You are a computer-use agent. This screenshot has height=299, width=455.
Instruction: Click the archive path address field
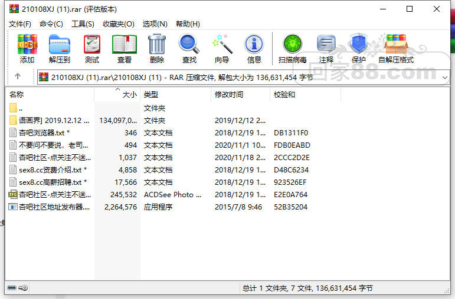tap(244, 77)
